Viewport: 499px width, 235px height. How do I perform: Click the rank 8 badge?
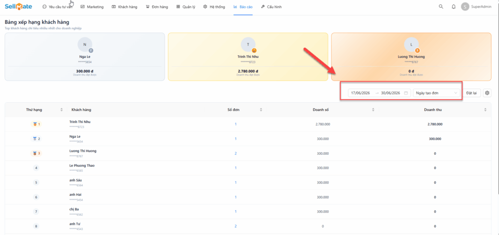[36, 226]
